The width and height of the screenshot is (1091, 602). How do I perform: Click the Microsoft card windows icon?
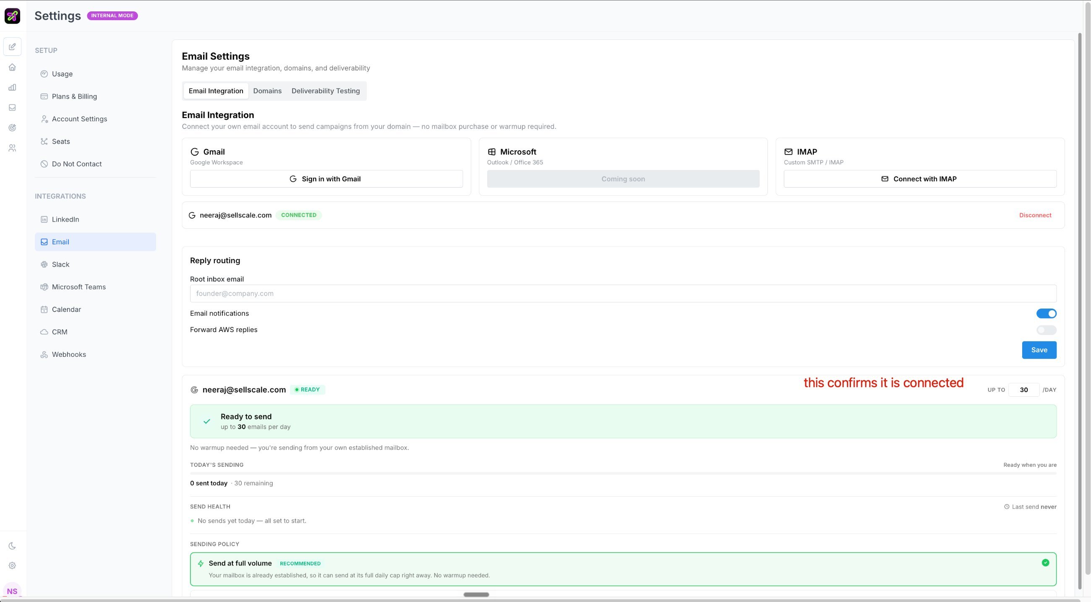tap(492, 152)
